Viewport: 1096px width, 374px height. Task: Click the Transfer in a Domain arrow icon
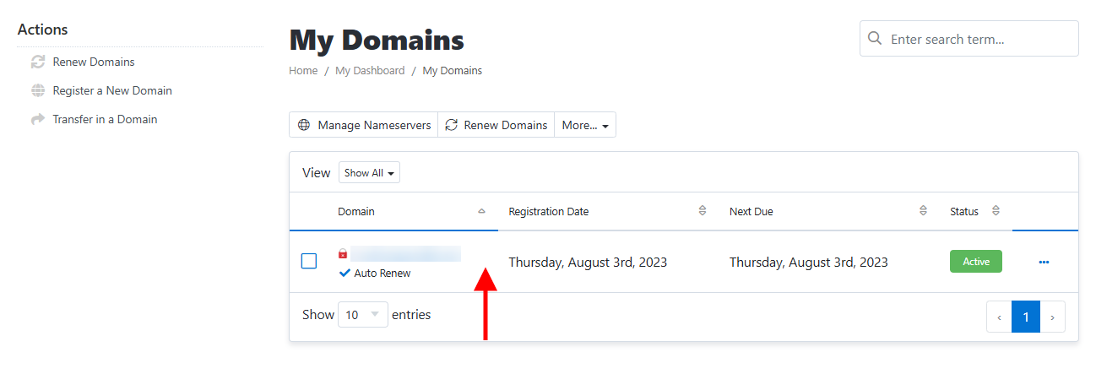pos(37,119)
